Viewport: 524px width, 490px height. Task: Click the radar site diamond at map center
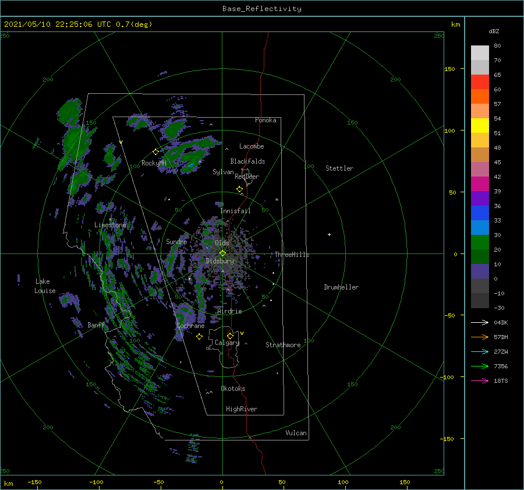pyautogui.click(x=222, y=253)
